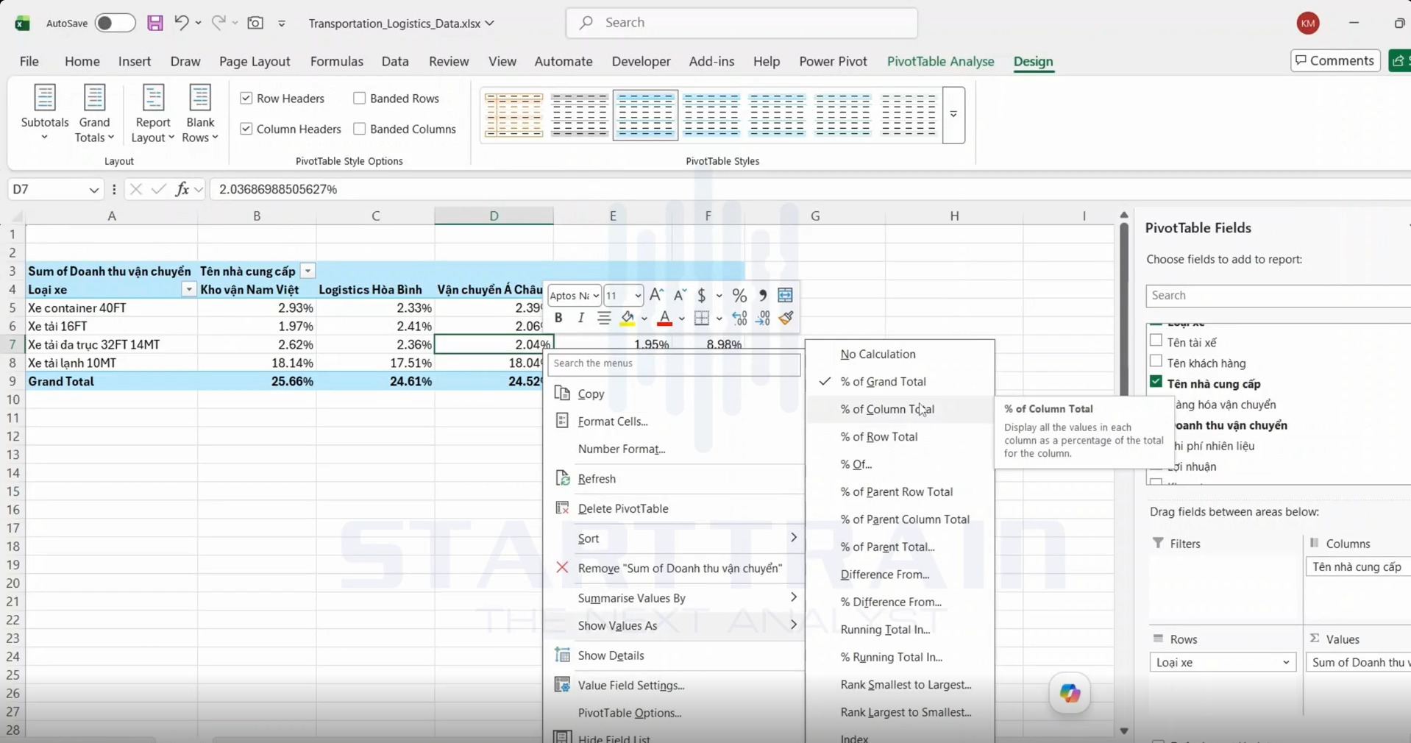Open the Subtotals dropdown
The image size is (1411, 743).
pyautogui.click(x=45, y=114)
